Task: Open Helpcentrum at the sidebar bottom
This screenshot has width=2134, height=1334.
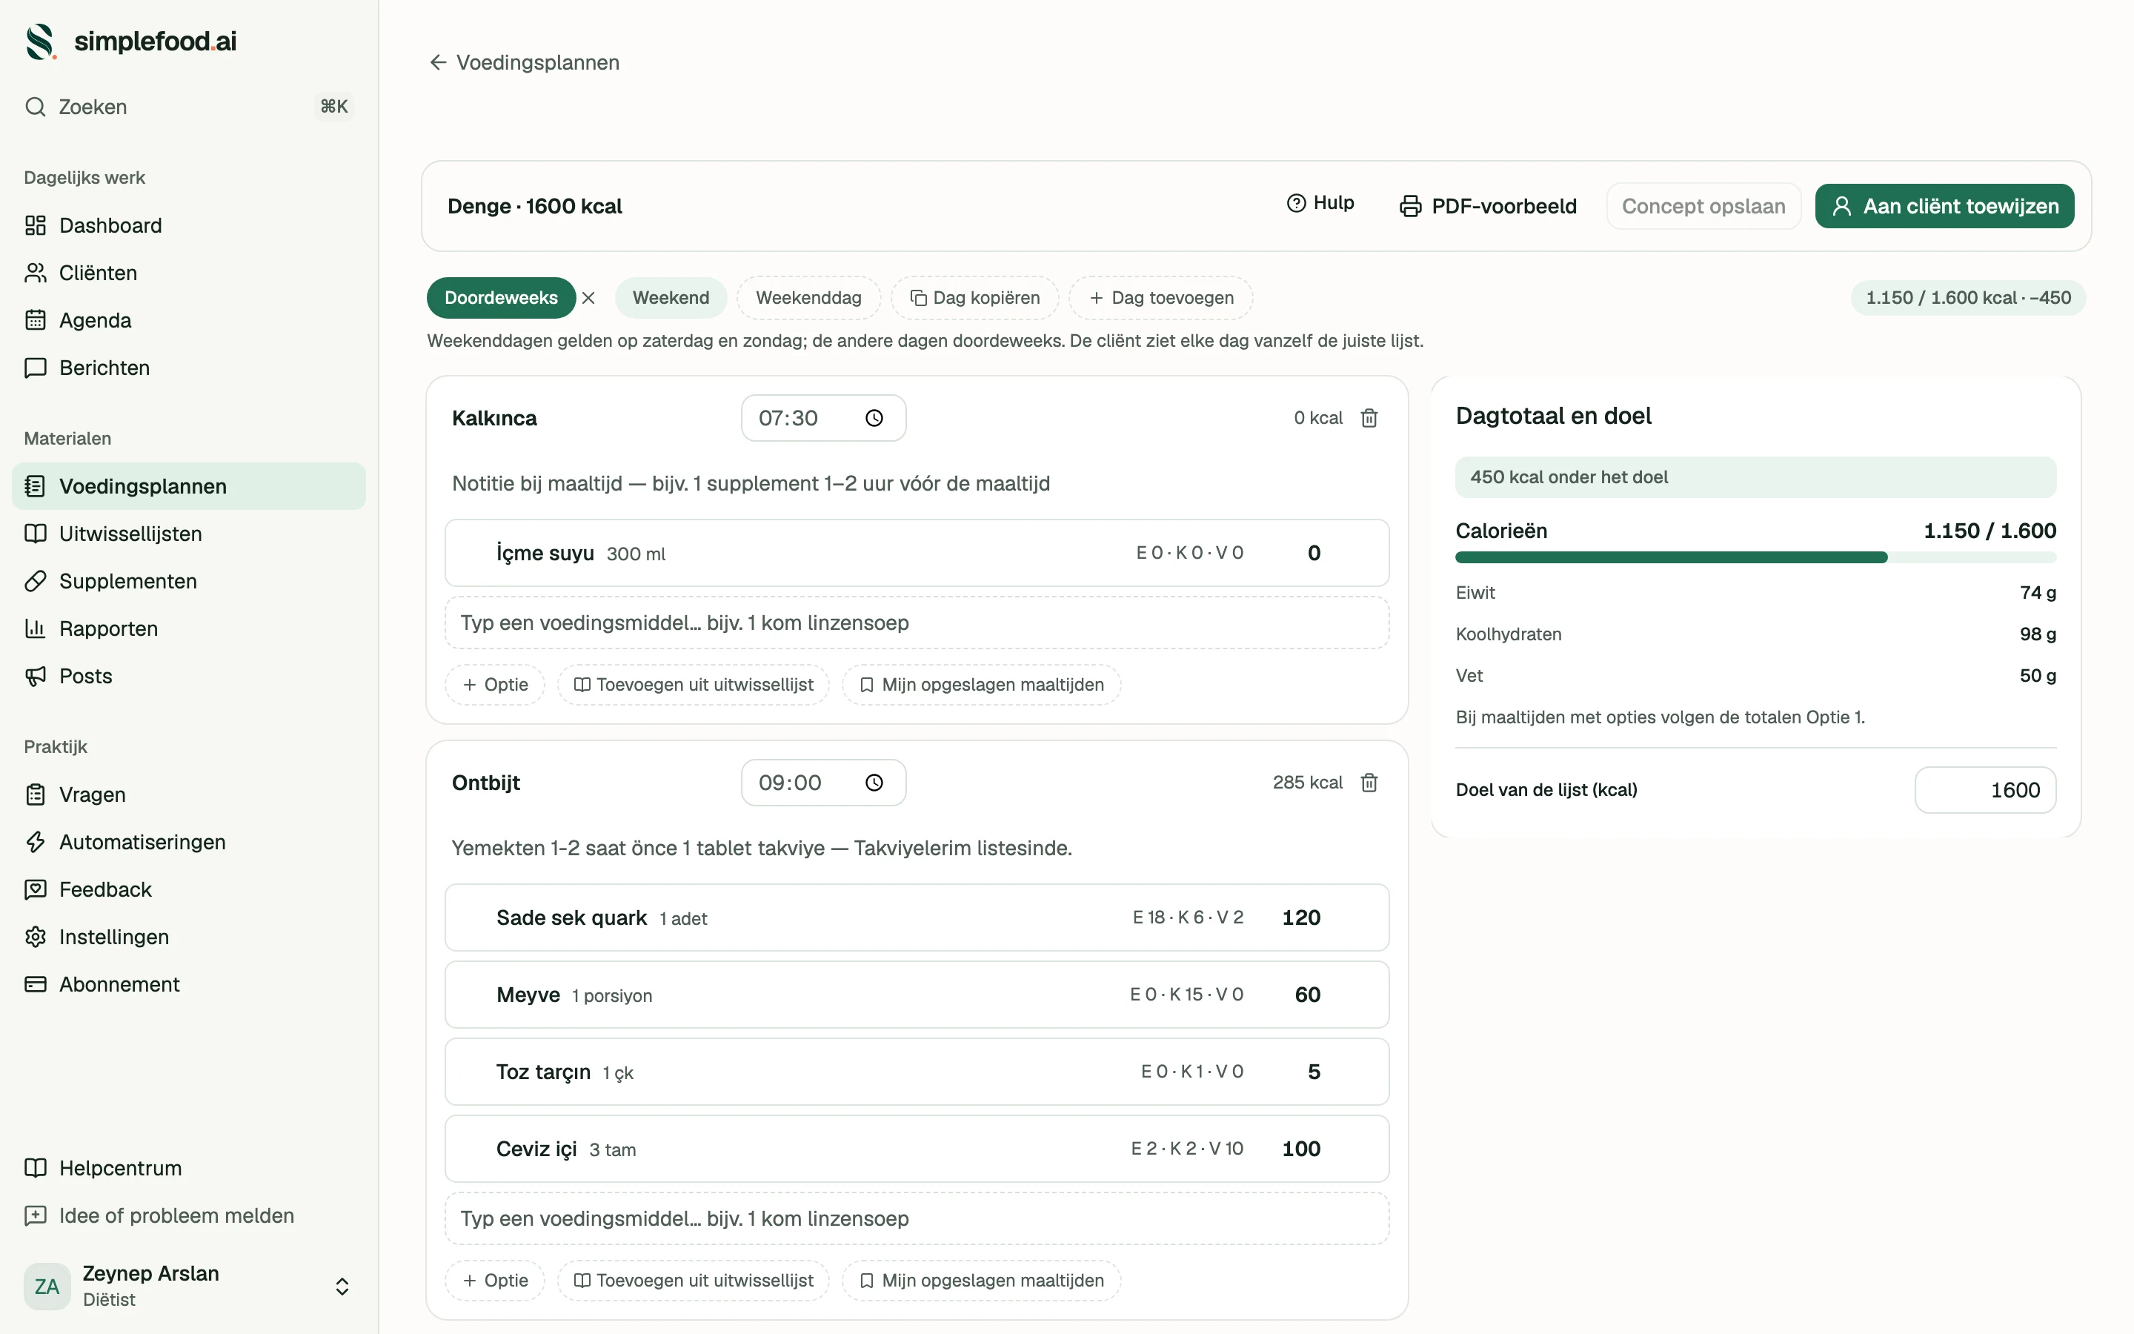Action: tap(189, 1168)
